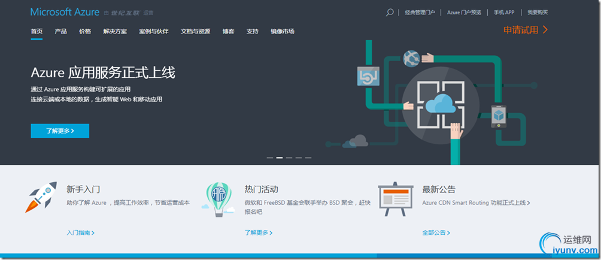Open the 镜像市场 nav item
This screenshot has height=260, width=601.
[x=283, y=31]
